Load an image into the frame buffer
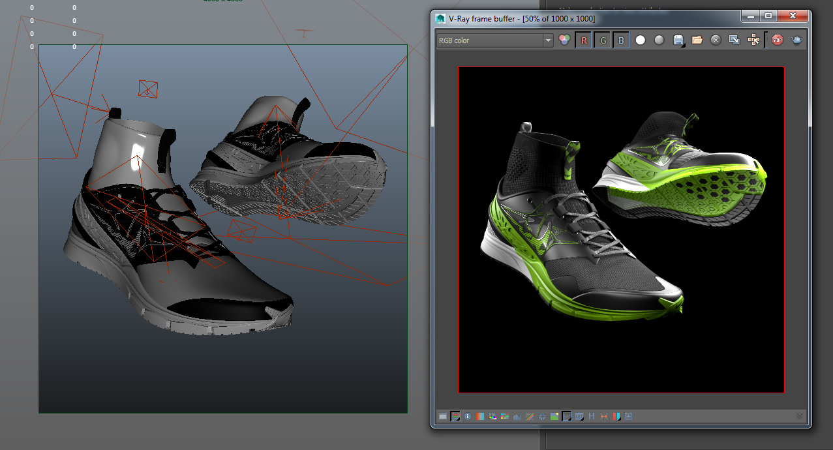The height and width of the screenshot is (450, 833). [697, 40]
